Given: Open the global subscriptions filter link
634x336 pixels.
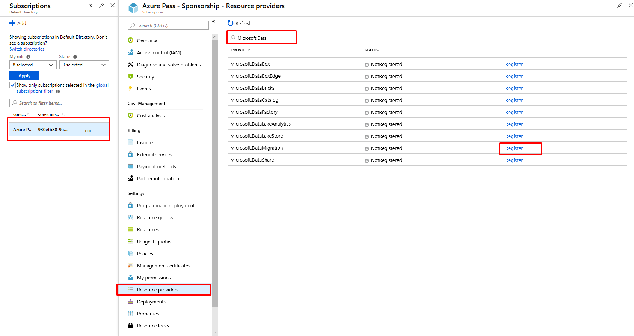Looking at the screenshot, I should [62, 88].
